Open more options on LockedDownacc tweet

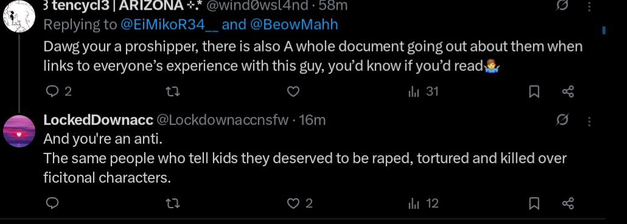coord(589,121)
